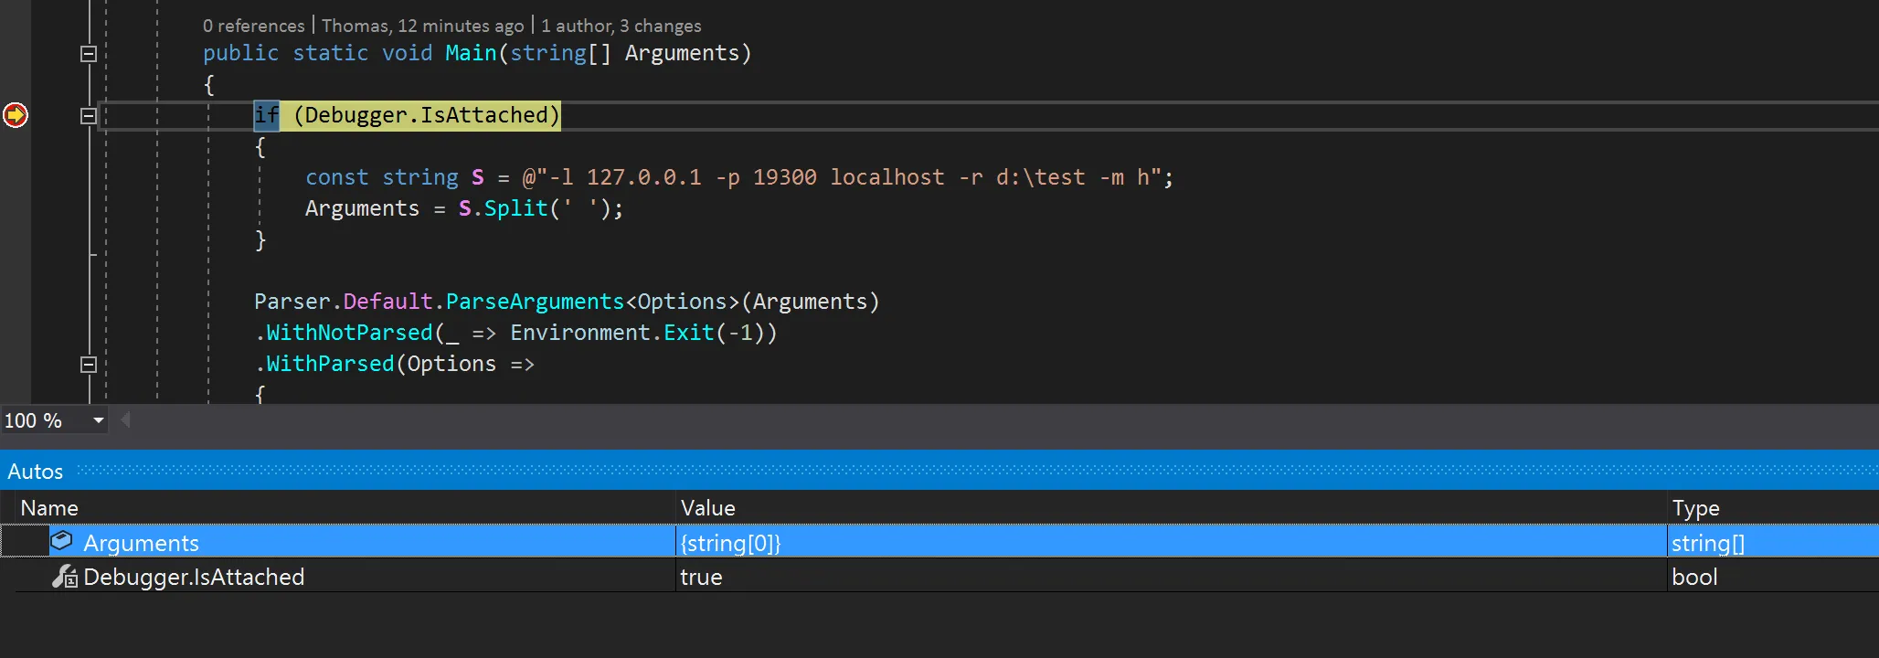Open the "1 author, 3 changes" CodeLens
The height and width of the screenshot is (658, 1879).
tap(621, 26)
